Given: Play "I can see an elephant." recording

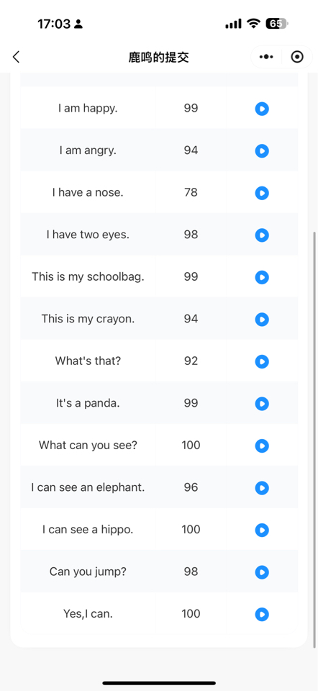Looking at the screenshot, I should 262,488.
